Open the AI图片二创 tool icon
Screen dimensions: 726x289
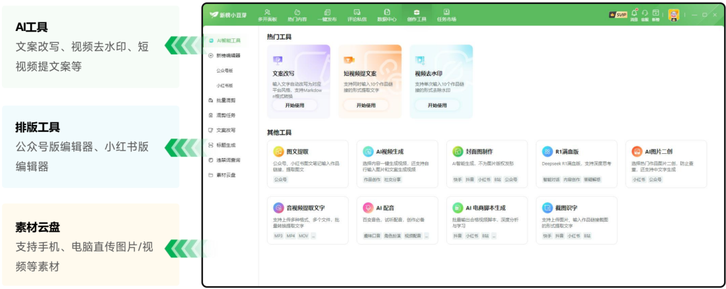click(637, 151)
